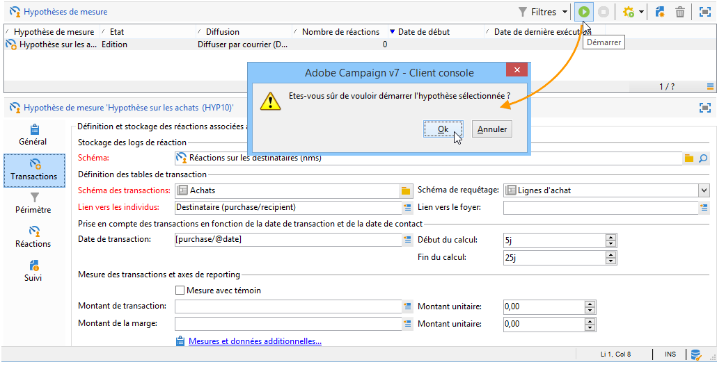The width and height of the screenshot is (717, 376).
Task: Start the selected hypothesis with Démarrer icon
Action: [x=584, y=12]
